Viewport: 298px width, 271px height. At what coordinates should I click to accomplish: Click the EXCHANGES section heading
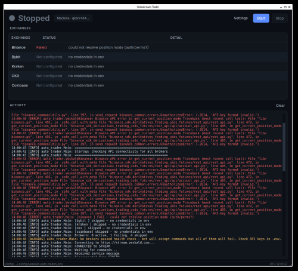pyautogui.click(x=20, y=28)
